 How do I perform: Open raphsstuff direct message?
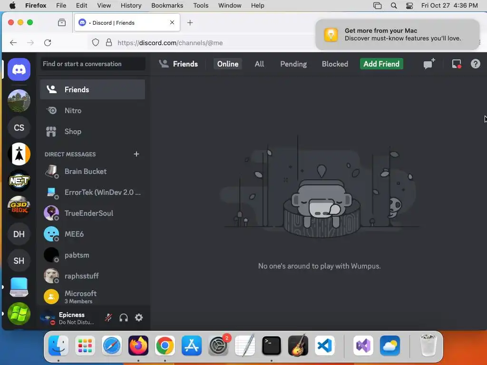point(93,276)
